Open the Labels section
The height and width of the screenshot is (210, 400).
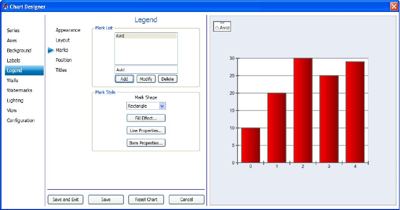pyautogui.click(x=14, y=60)
